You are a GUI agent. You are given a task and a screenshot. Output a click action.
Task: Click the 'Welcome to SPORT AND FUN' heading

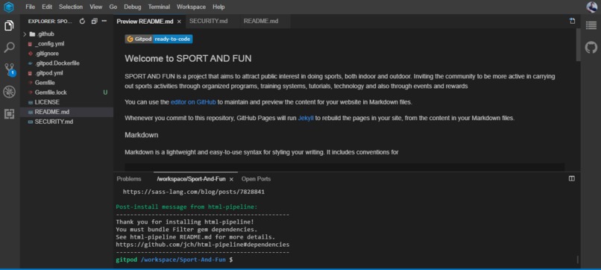188,59
